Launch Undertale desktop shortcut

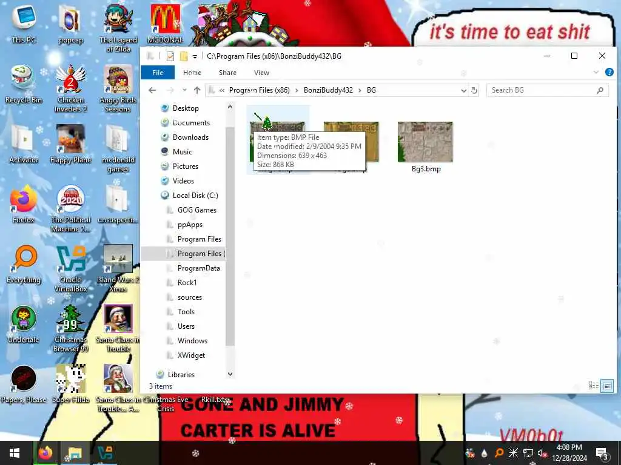[24, 325]
